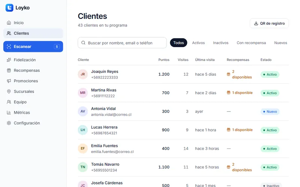Switch to the Activos filter
300x187 pixels.
[x=198, y=43]
